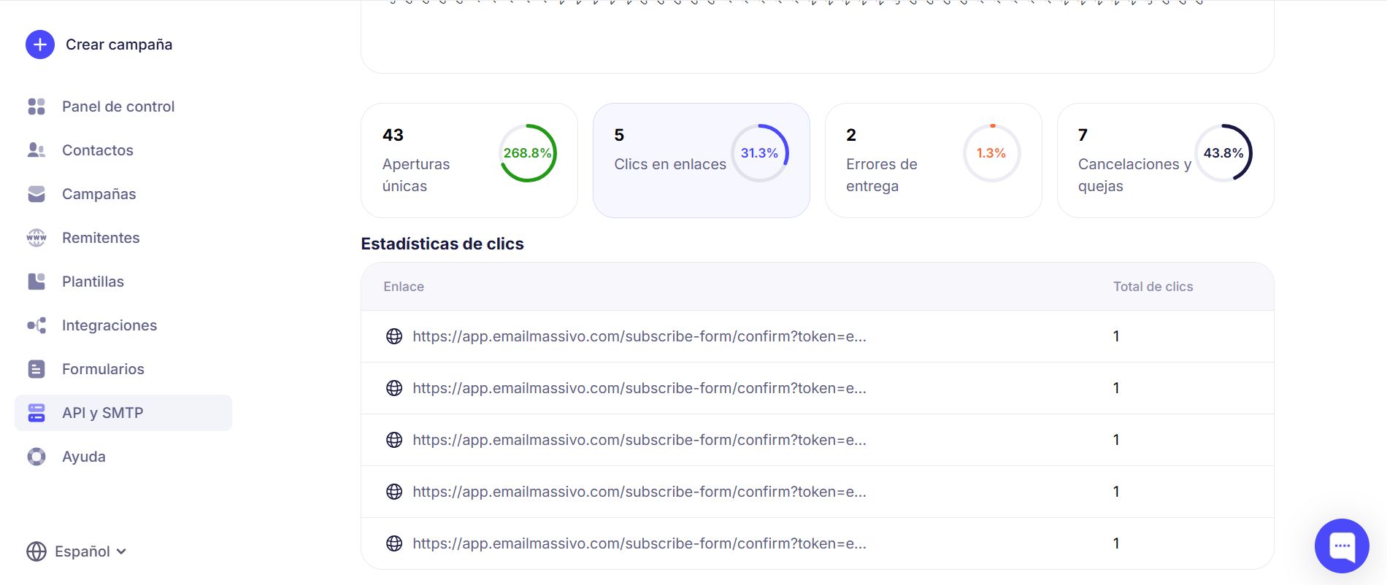The width and height of the screenshot is (1387, 585).
Task: Click the Plantillas template icon
Action: tap(36, 282)
